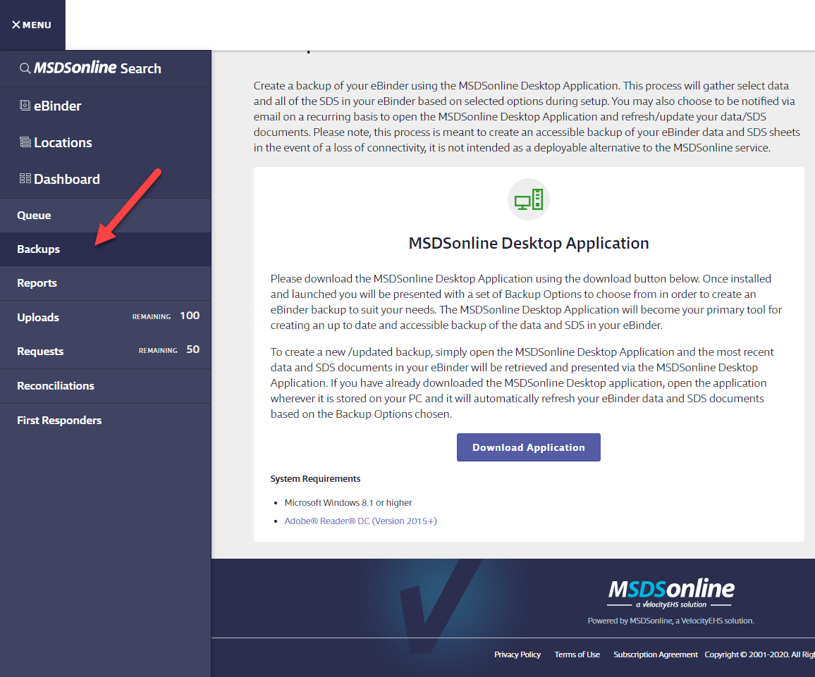815x677 pixels.
Task: Click the MSDSonline footer logo
Action: [670, 593]
